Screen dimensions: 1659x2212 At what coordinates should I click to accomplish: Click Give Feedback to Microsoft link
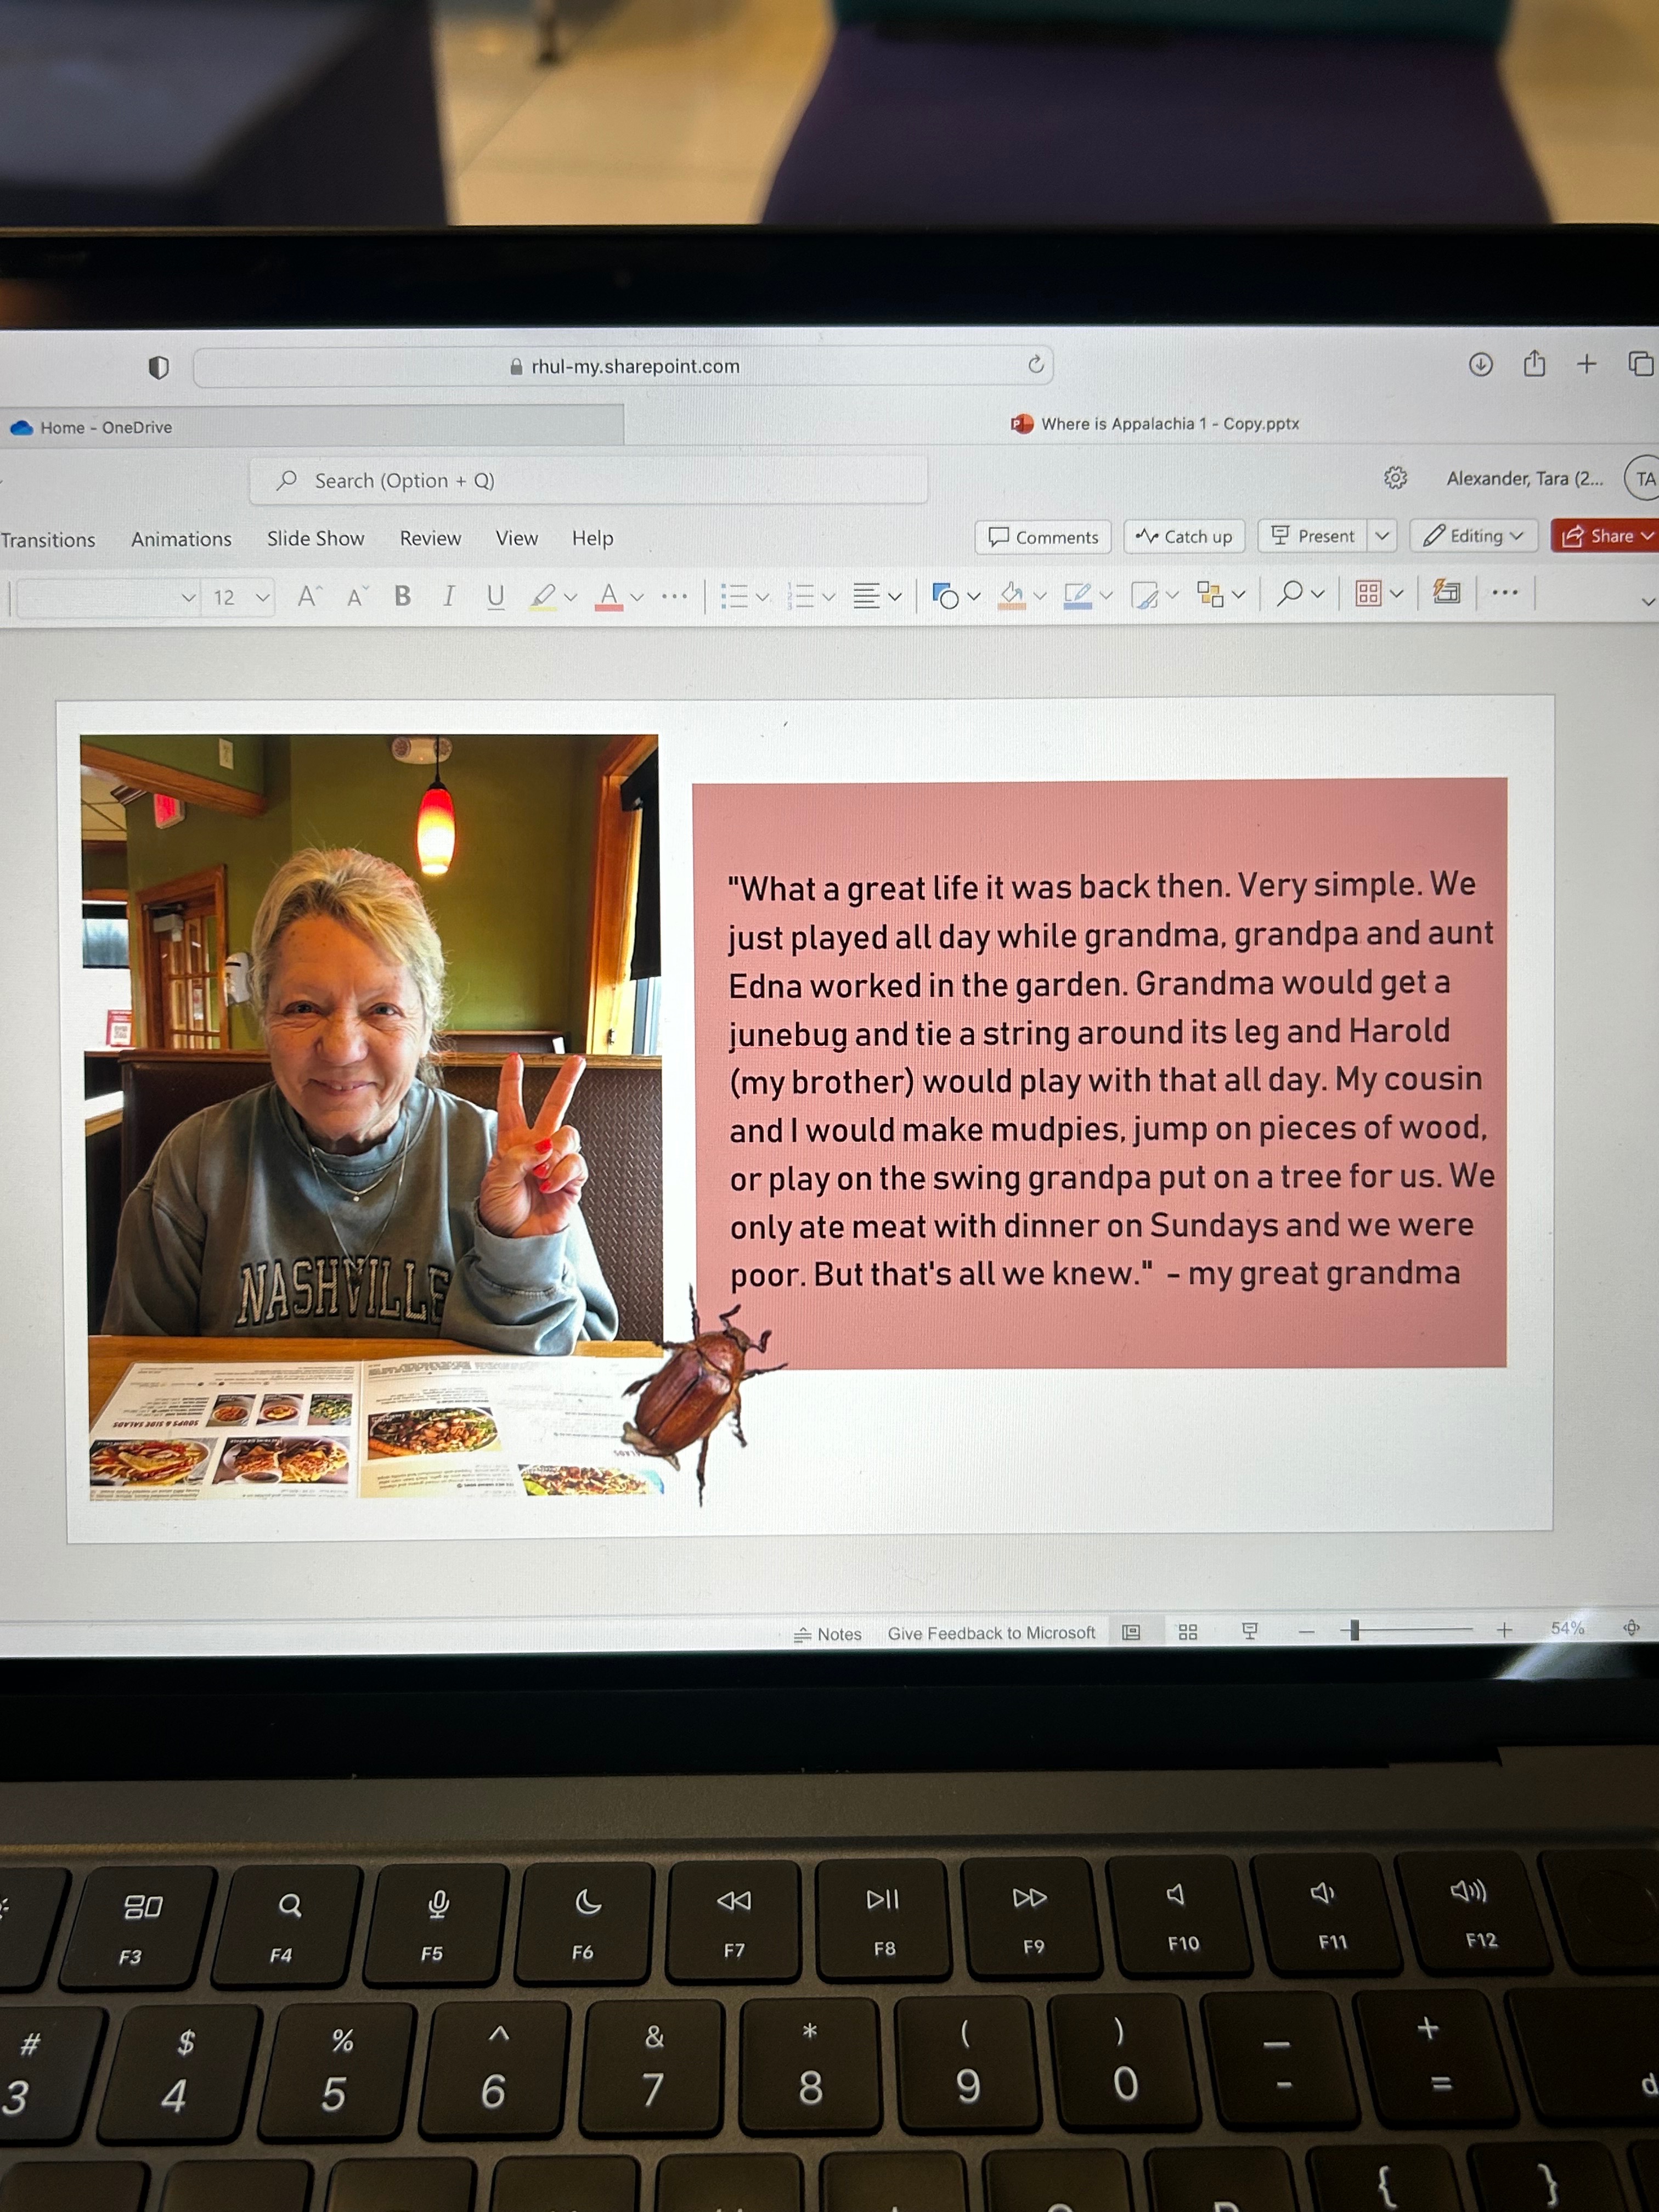991,1633
